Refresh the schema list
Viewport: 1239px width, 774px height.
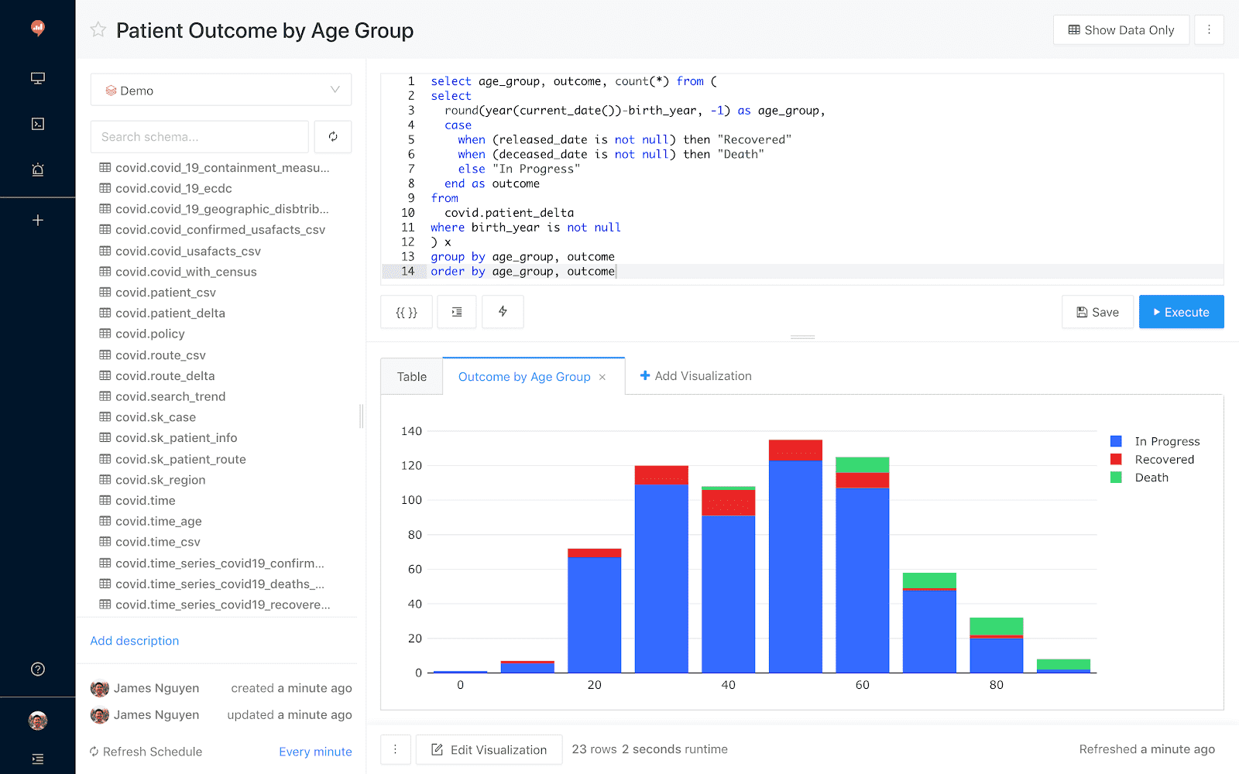(x=333, y=137)
